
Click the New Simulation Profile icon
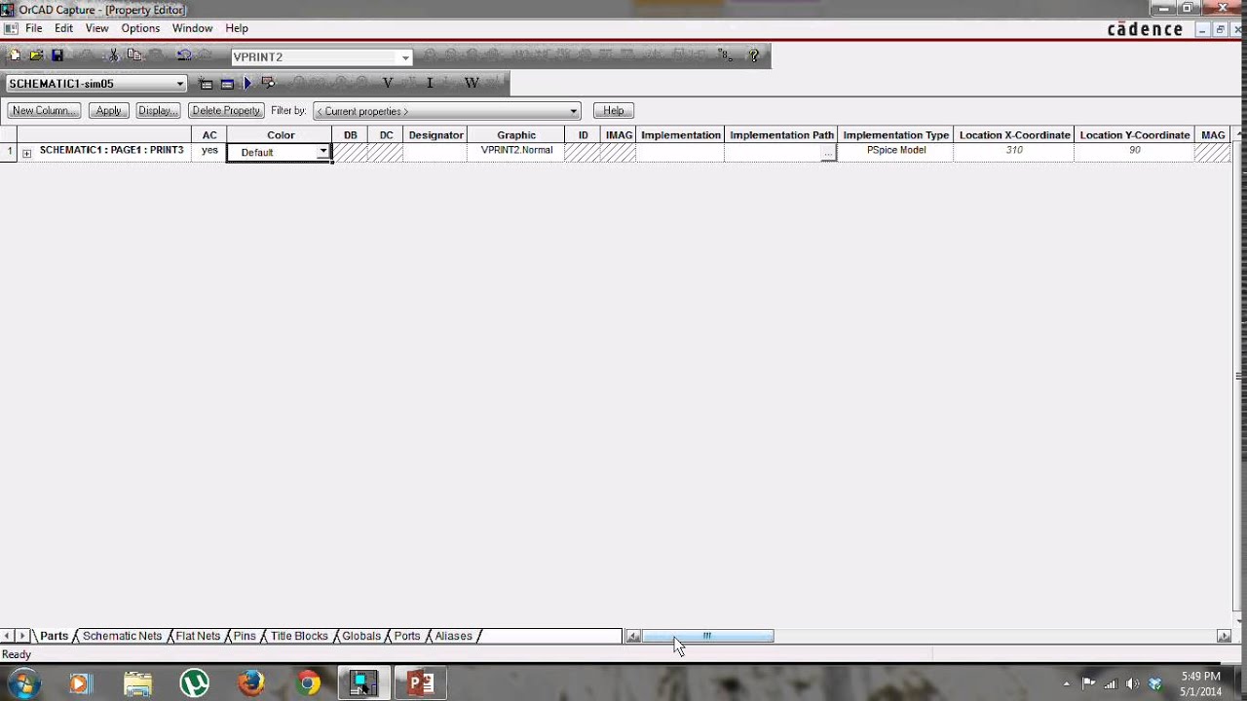[206, 84]
